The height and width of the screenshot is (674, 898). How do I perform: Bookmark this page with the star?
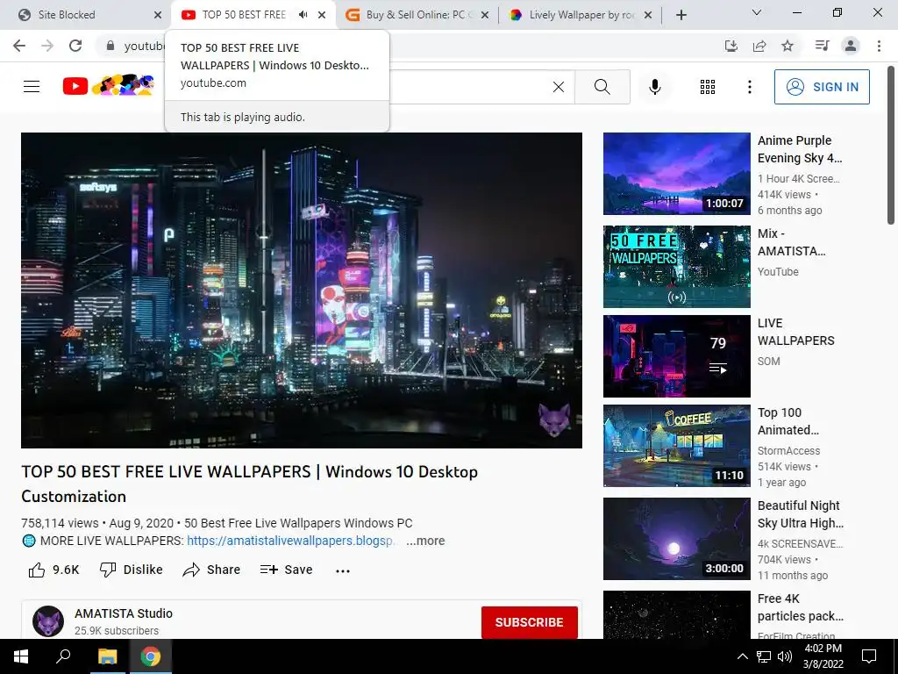tap(788, 46)
